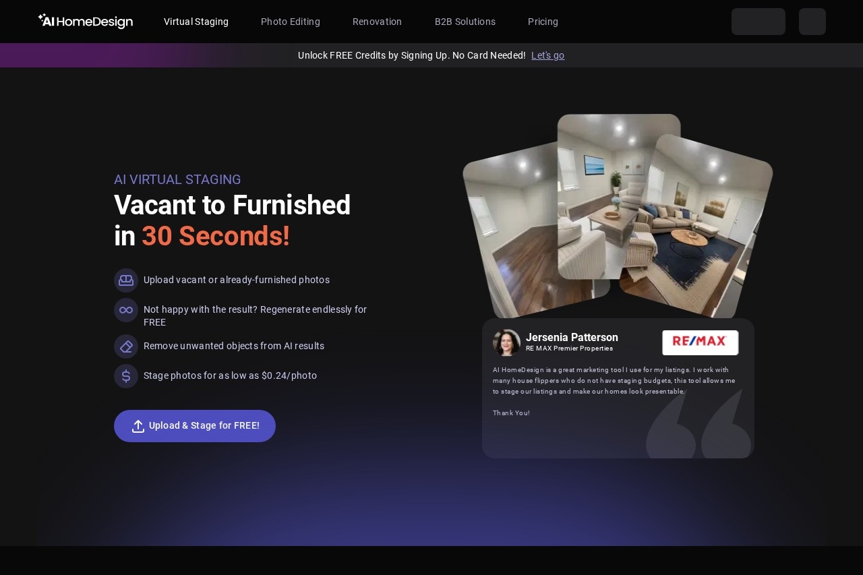Click the dollar sign pricing icon
The width and height of the screenshot is (863, 575).
click(x=126, y=376)
